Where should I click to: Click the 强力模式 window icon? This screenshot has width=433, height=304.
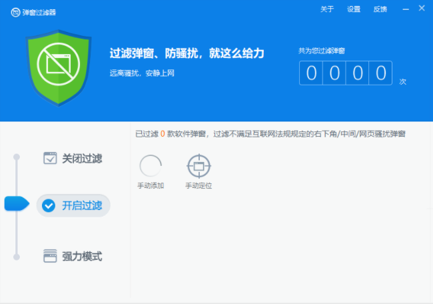(50, 256)
